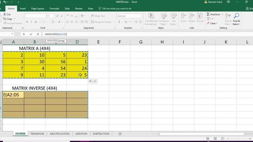Click the Format cells icon
253x142 pixels.
pyautogui.click(x=200, y=16)
